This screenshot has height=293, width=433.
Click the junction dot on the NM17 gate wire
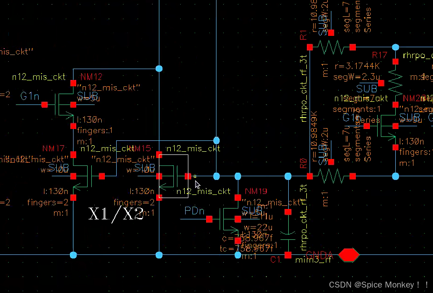(216, 140)
